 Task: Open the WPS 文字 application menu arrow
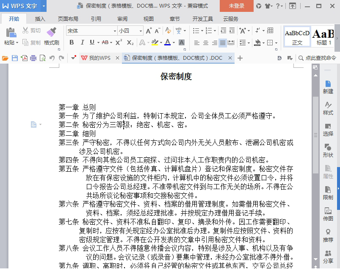point(44,6)
